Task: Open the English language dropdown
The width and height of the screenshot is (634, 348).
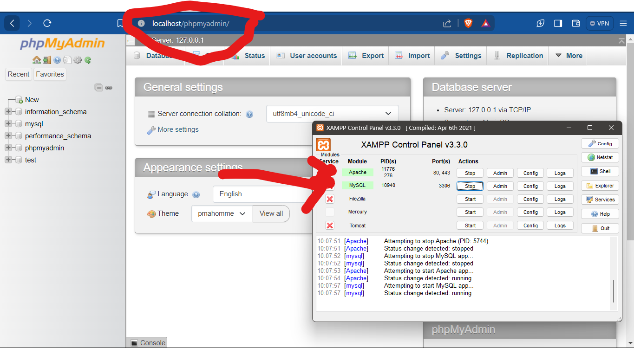Action: click(263, 194)
